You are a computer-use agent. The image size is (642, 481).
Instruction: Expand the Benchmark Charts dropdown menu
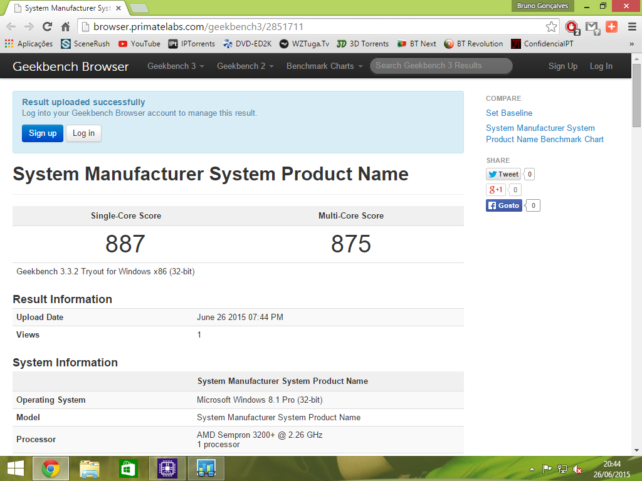click(324, 66)
